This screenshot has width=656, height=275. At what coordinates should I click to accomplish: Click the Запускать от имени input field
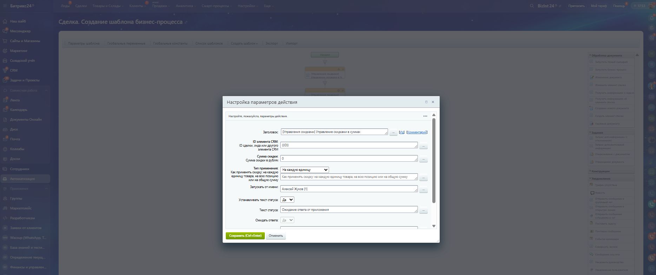coord(349,189)
